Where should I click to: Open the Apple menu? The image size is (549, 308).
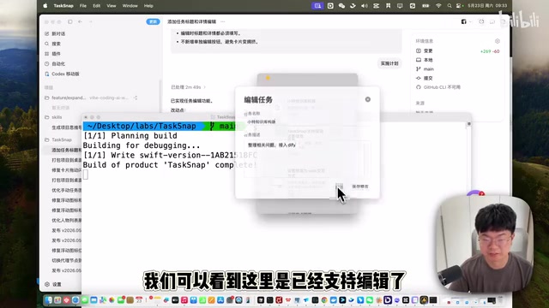[x=45, y=6]
